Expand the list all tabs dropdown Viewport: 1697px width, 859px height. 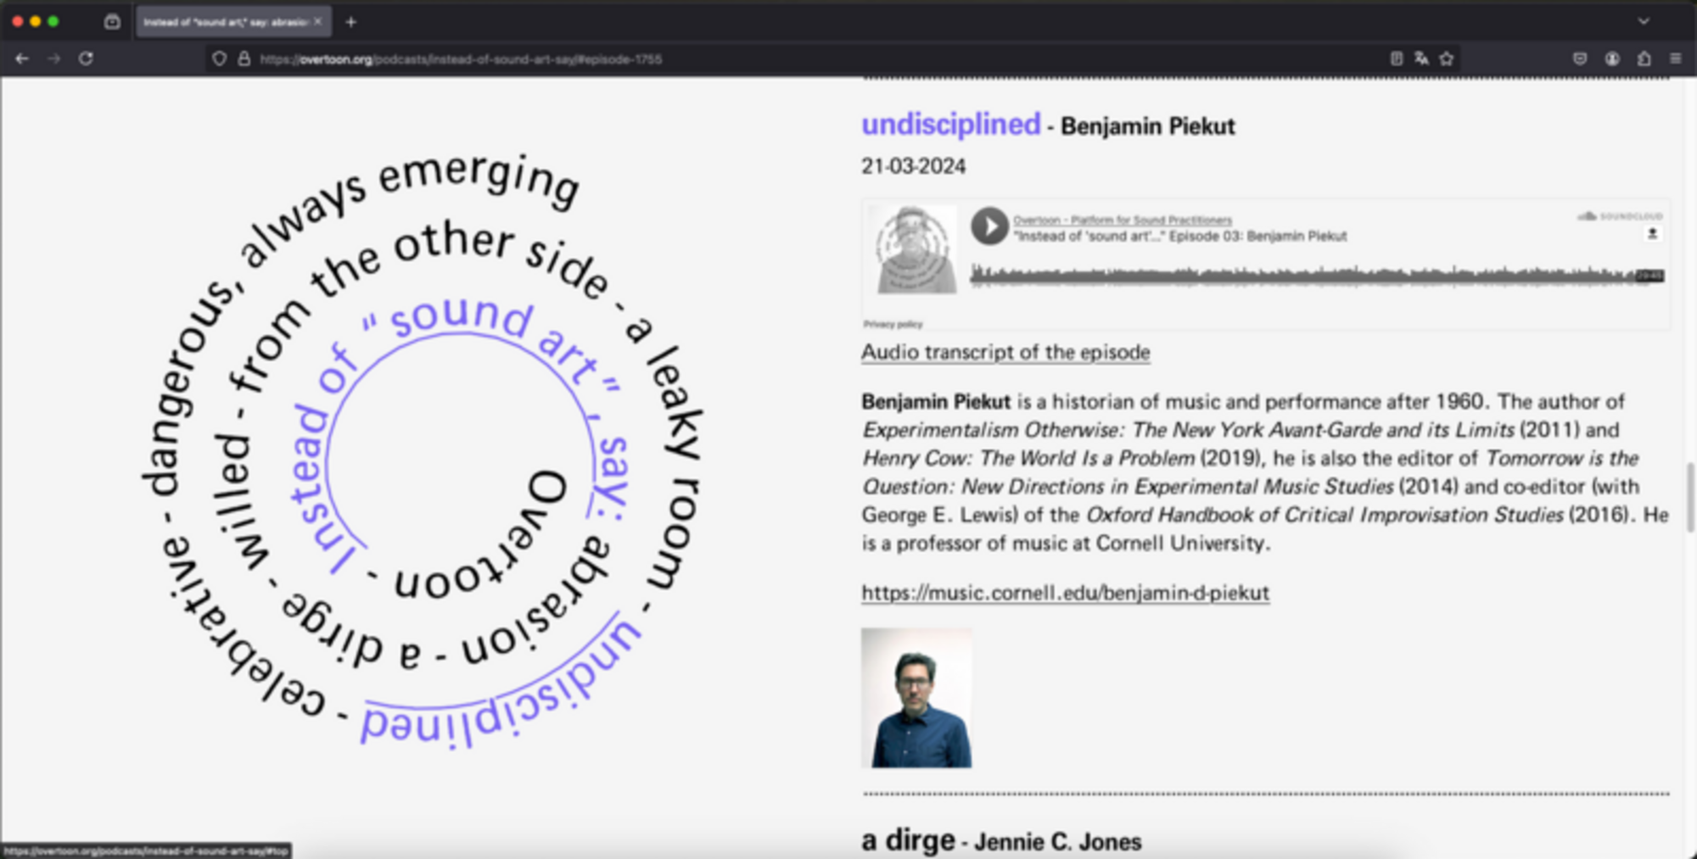coord(1643,21)
